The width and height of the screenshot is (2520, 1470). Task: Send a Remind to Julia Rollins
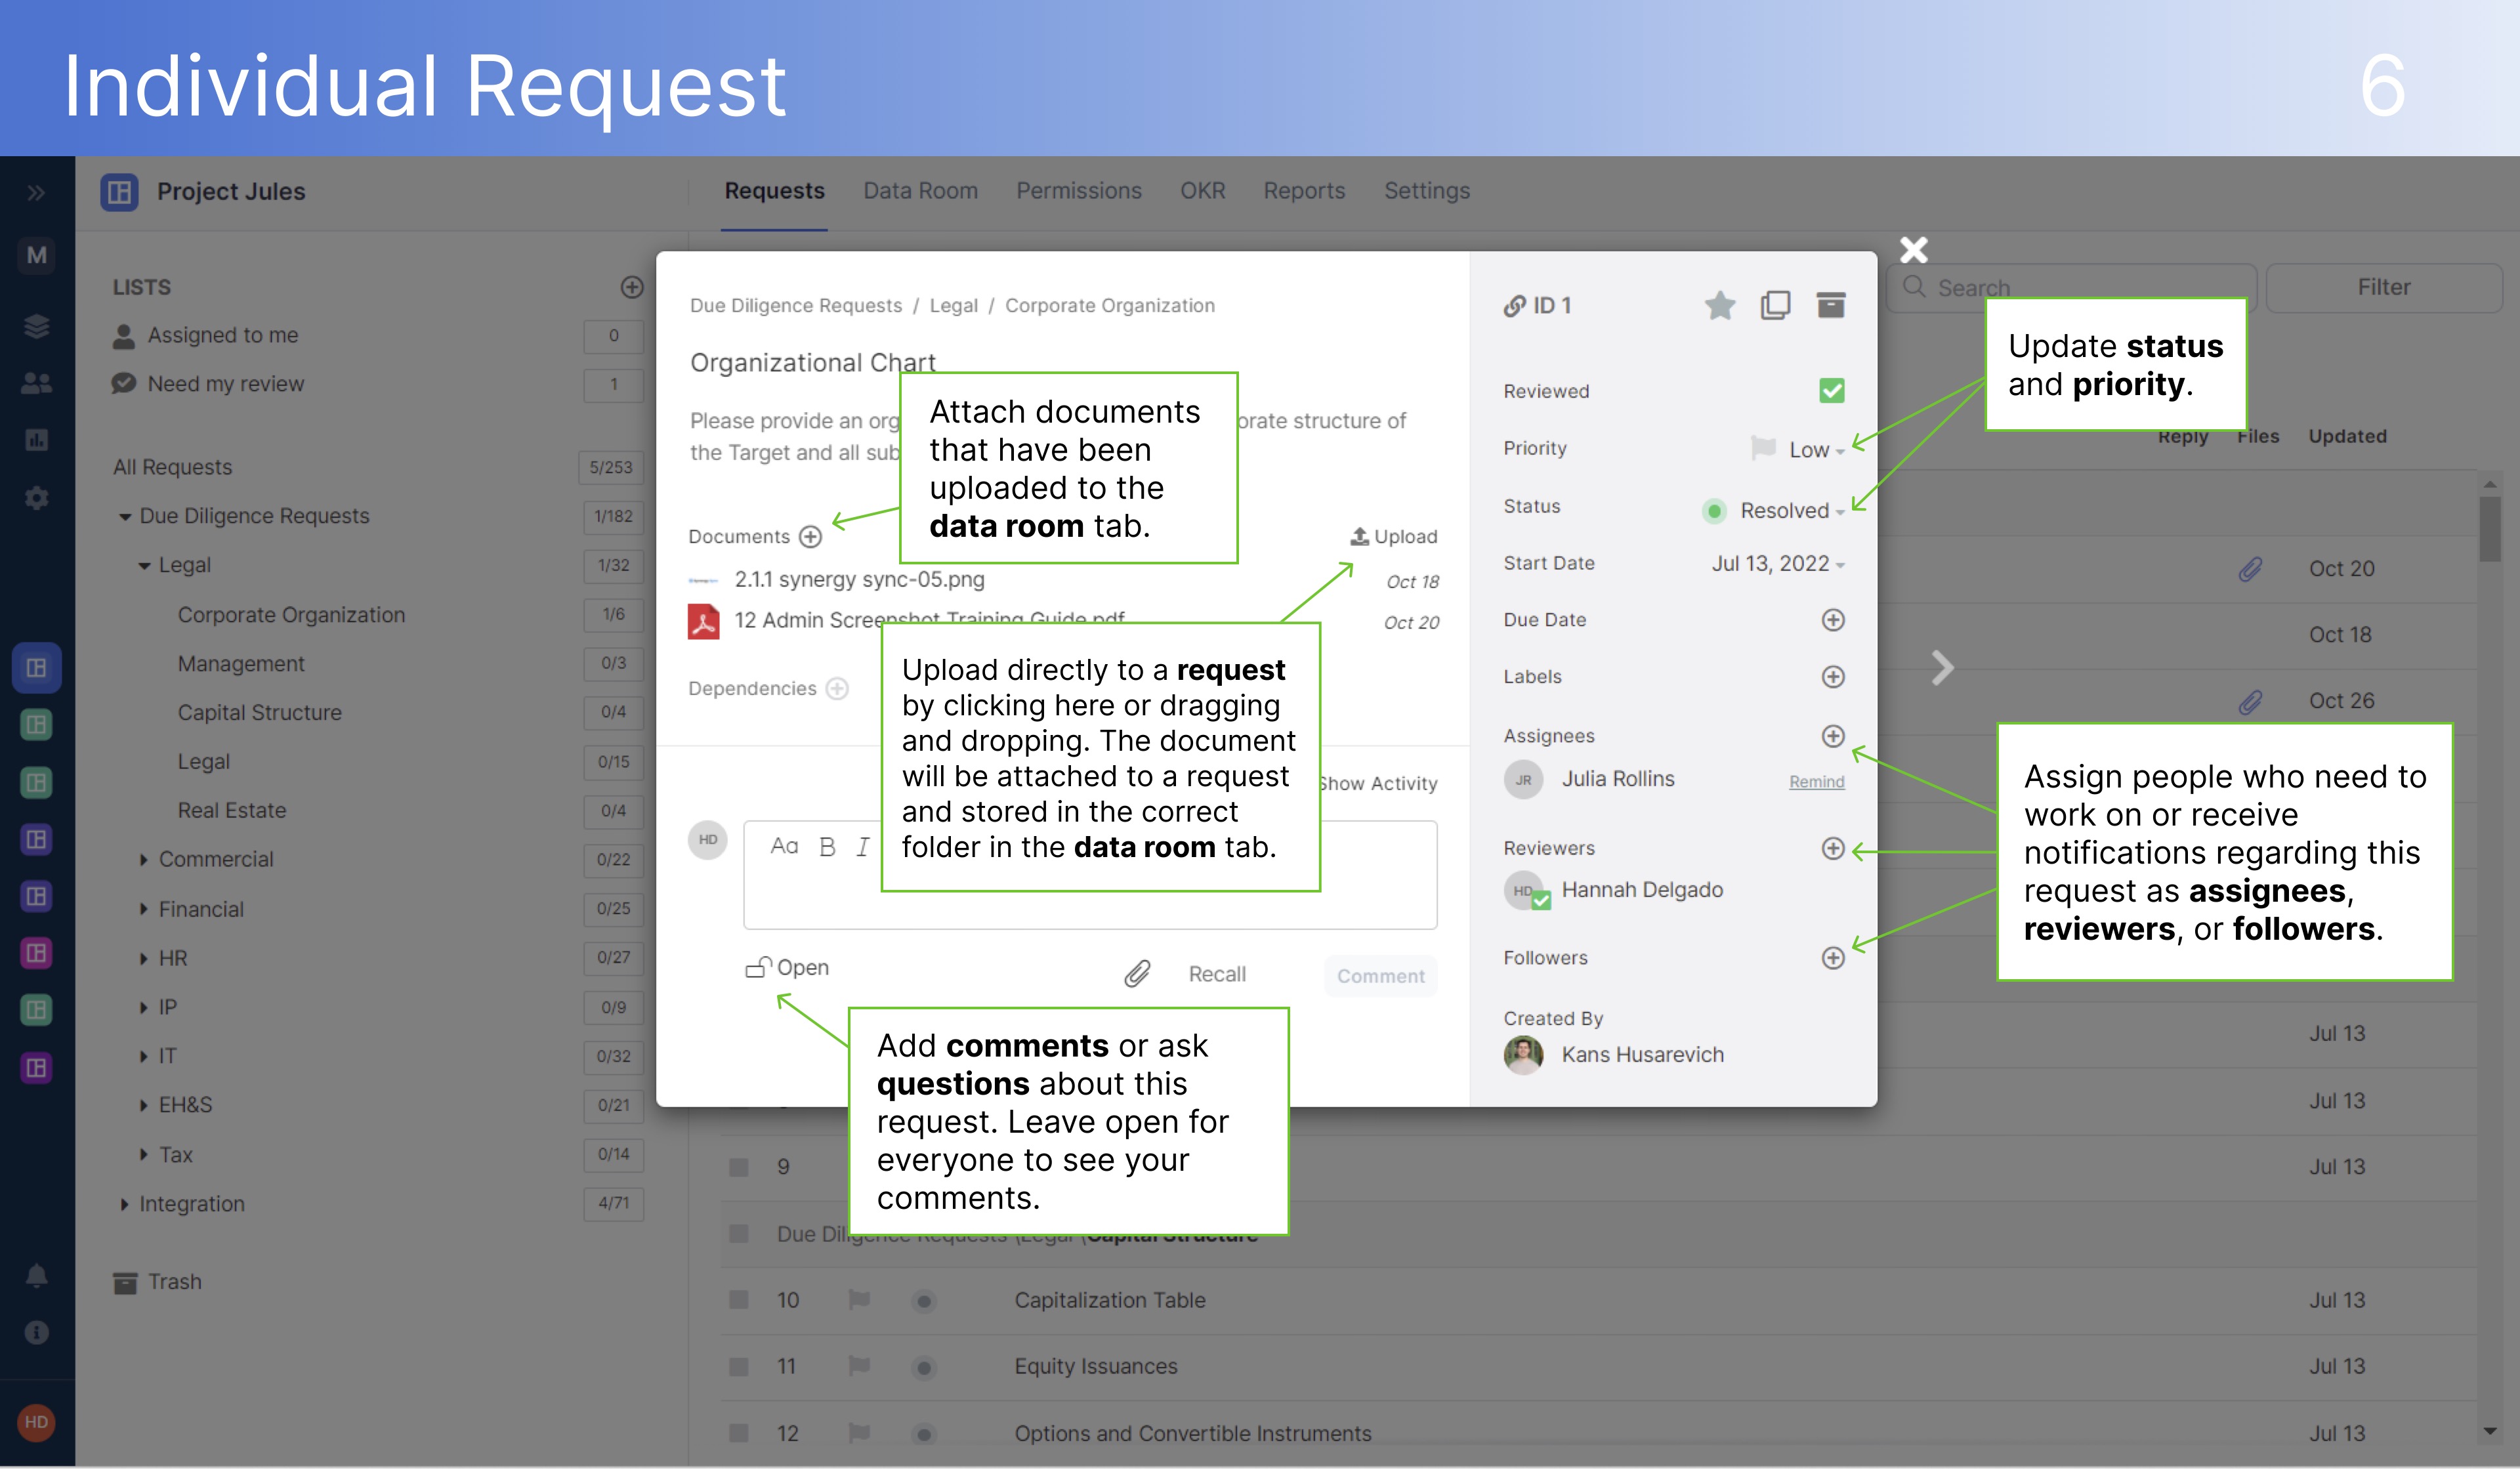[x=1816, y=781]
